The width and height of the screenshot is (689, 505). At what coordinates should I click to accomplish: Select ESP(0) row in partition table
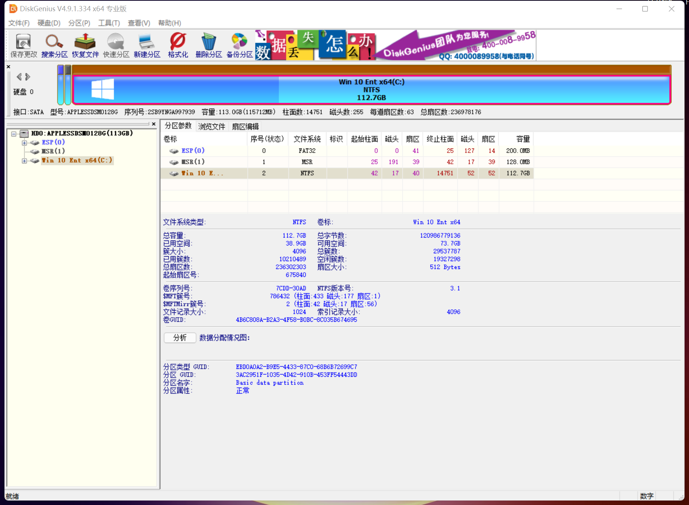(347, 151)
